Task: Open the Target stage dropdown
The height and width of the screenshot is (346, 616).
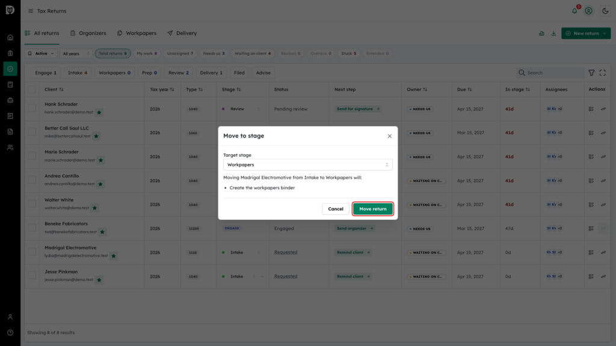Action: coord(307,165)
